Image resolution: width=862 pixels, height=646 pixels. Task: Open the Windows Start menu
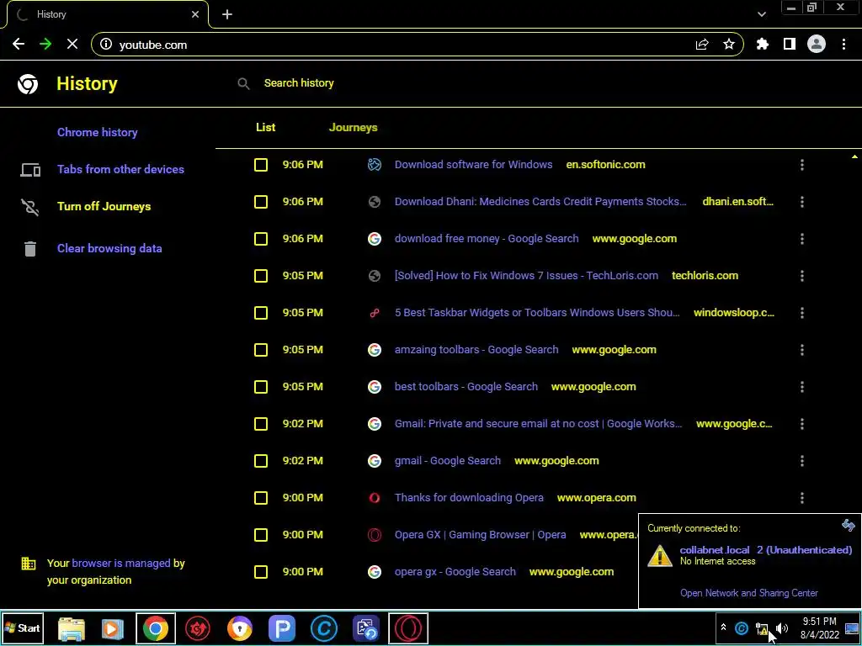[22, 627]
